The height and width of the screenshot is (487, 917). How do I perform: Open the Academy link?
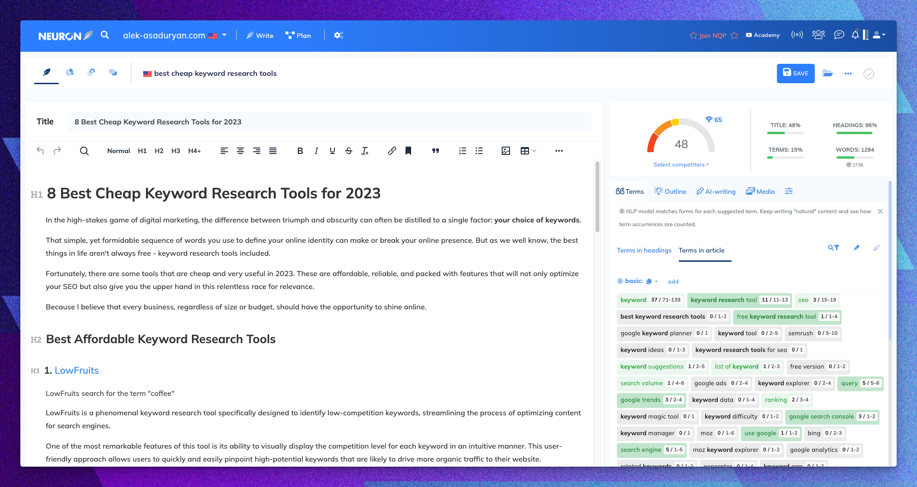pyautogui.click(x=763, y=35)
